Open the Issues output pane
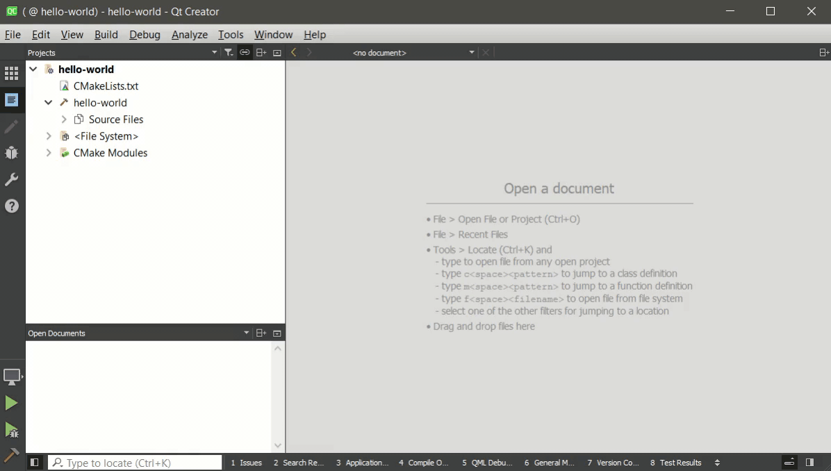This screenshot has height=471, width=831. [x=247, y=463]
